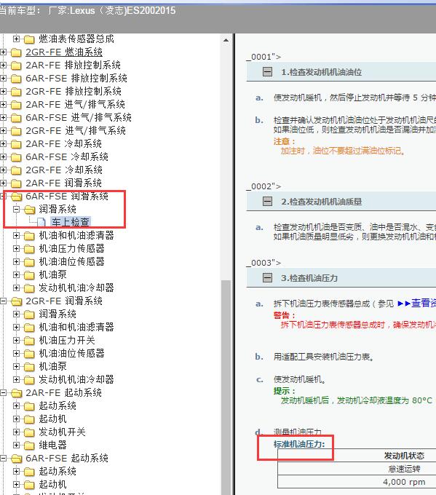Expand 机油和机油滤清器 under 6AR-FSE 润滑系统
Viewport: 436px width, 495px height.
click(16, 236)
